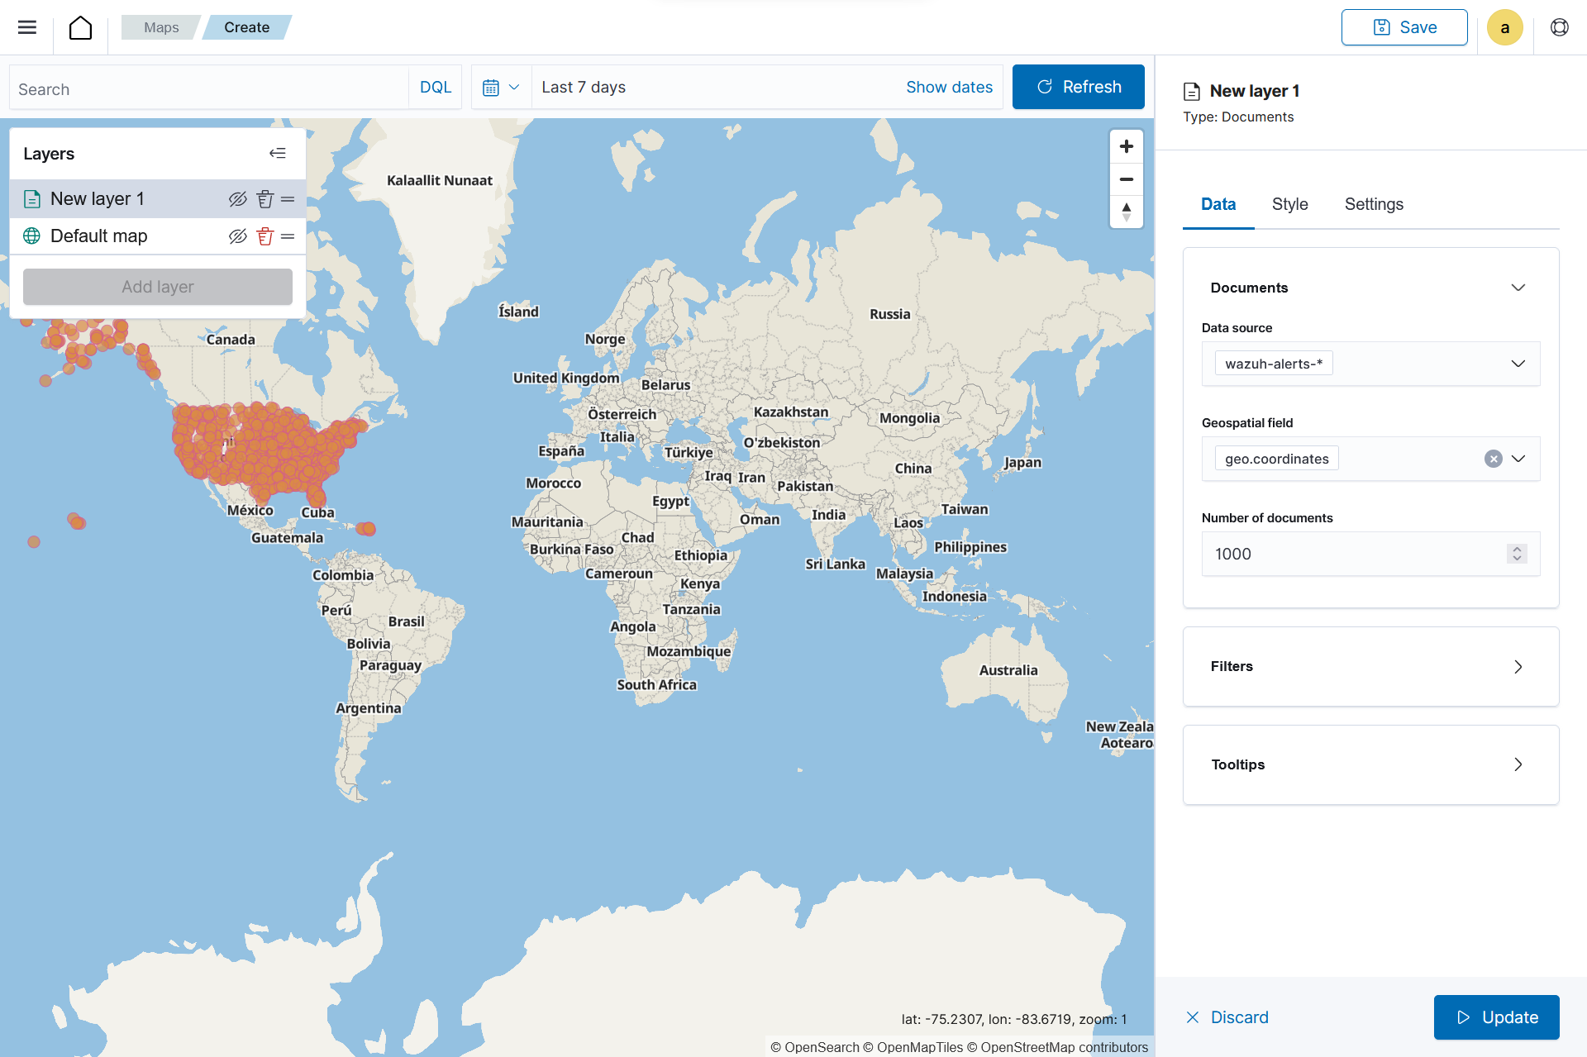This screenshot has height=1057, width=1587.
Task: Grab the New layer 1 reorder handle
Action: (x=288, y=199)
